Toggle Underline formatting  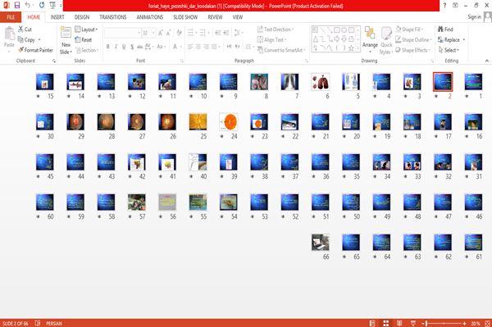pyautogui.click(x=124, y=47)
